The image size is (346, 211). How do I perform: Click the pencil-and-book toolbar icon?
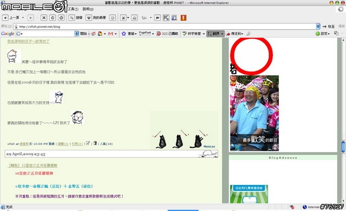[174, 18]
